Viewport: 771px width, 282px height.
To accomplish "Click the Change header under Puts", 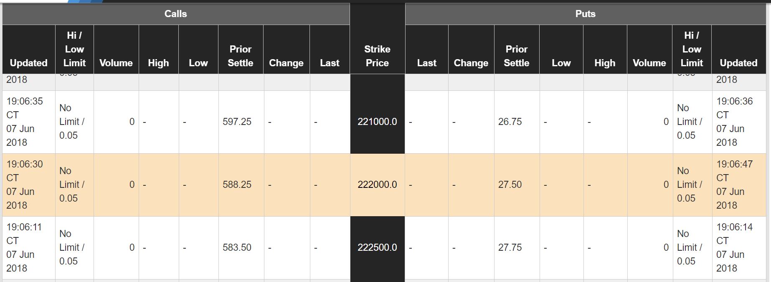I will click(x=471, y=63).
